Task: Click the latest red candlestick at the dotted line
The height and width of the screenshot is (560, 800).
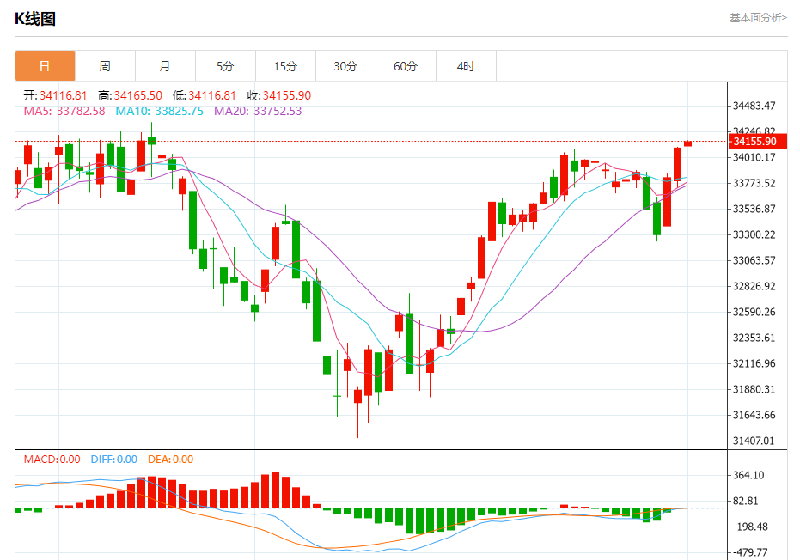Action: (x=687, y=143)
